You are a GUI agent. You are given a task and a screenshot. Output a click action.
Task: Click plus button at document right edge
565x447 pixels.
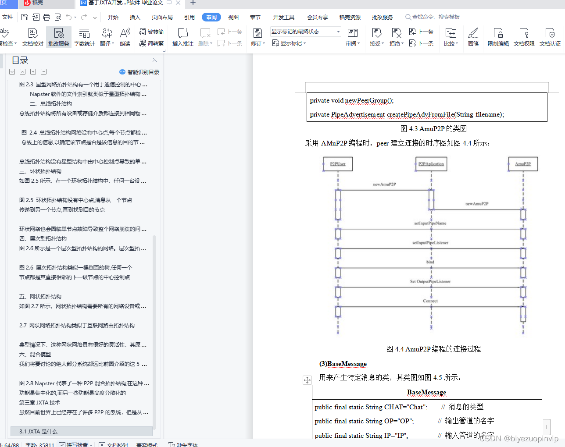(x=547, y=427)
